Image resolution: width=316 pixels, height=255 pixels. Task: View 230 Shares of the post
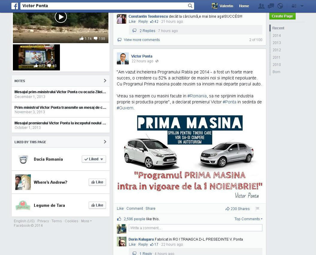click(238, 209)
